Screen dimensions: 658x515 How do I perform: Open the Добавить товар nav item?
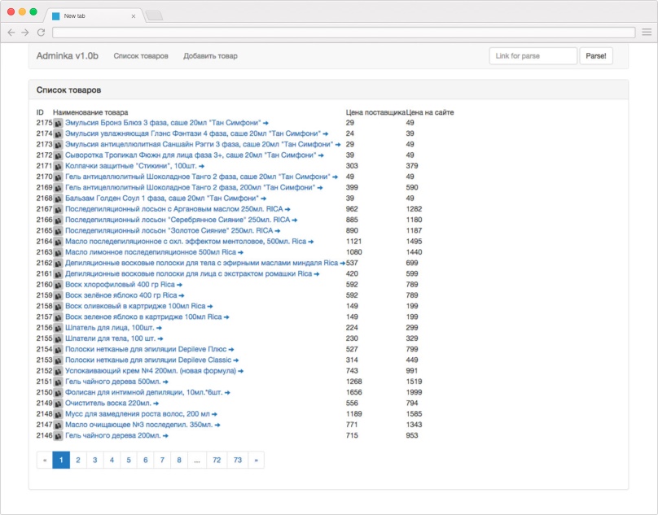[210, 56]
